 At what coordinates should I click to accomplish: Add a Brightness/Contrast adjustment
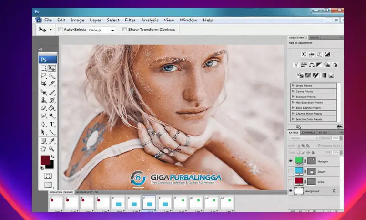pyautogui.click(x=304, y=54)
